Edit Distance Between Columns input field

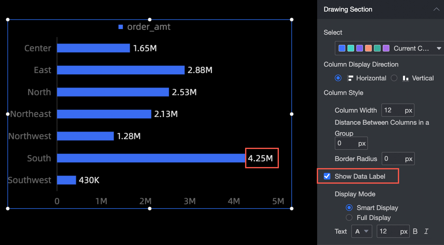(351, 143)
